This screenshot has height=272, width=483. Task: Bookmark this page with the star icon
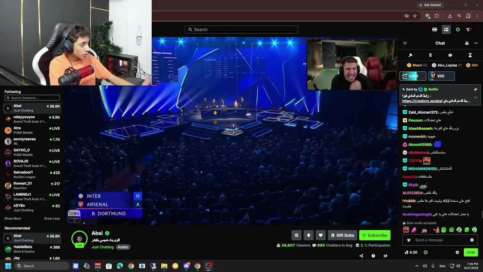415,16
